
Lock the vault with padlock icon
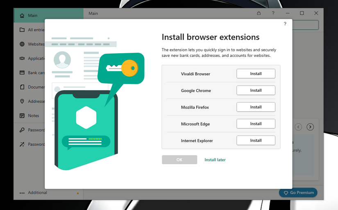click(259, 13)
